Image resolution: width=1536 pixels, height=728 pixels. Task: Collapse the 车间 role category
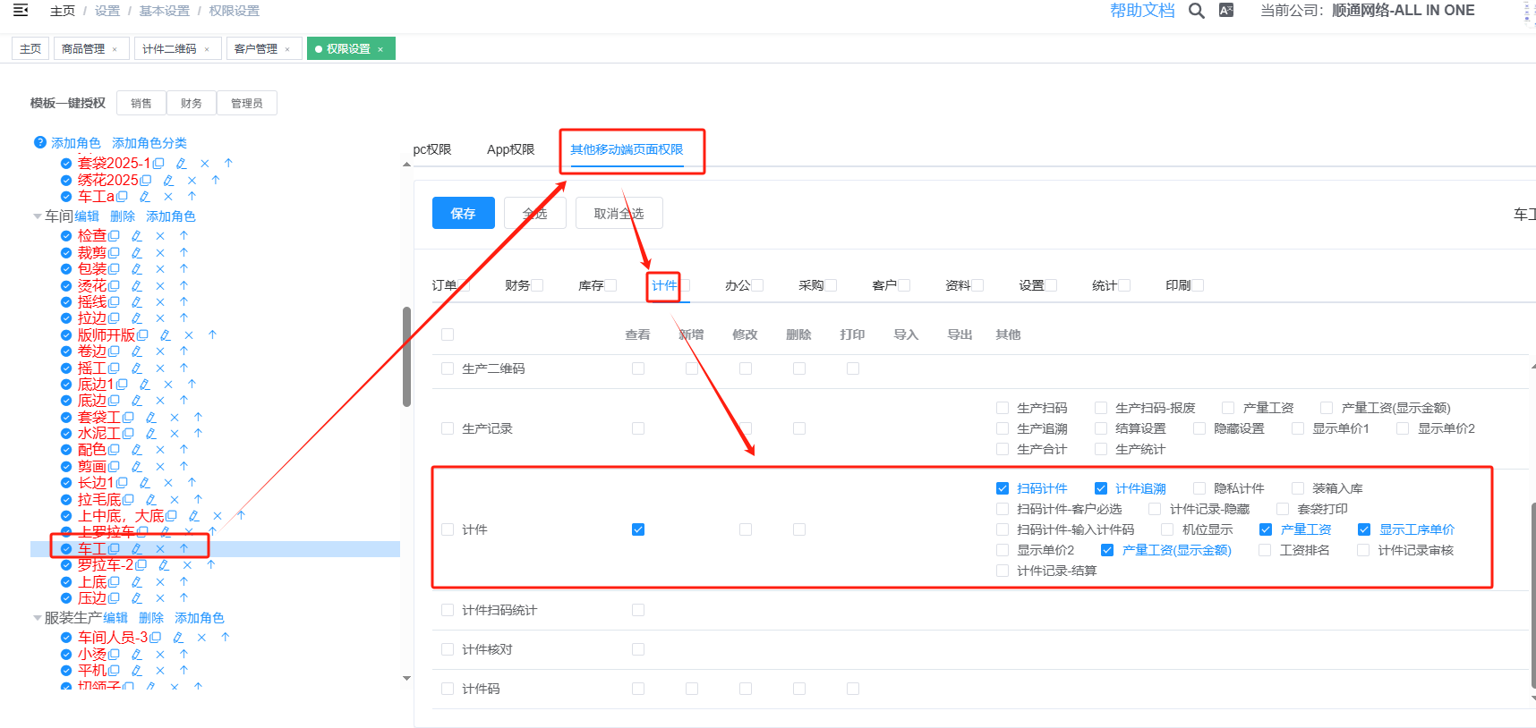[38, 216]
